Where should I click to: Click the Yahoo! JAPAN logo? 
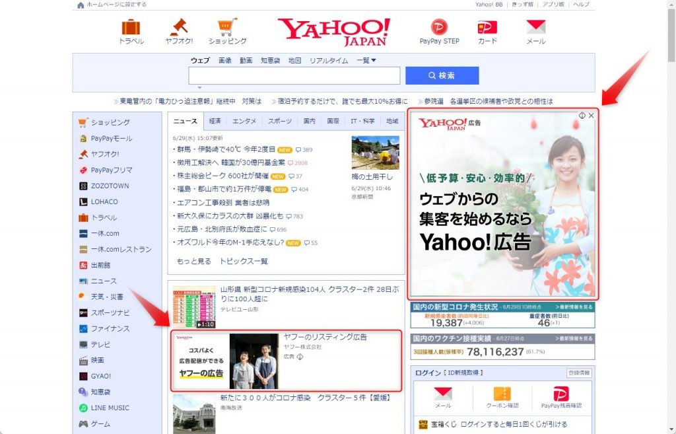(334, 32)
